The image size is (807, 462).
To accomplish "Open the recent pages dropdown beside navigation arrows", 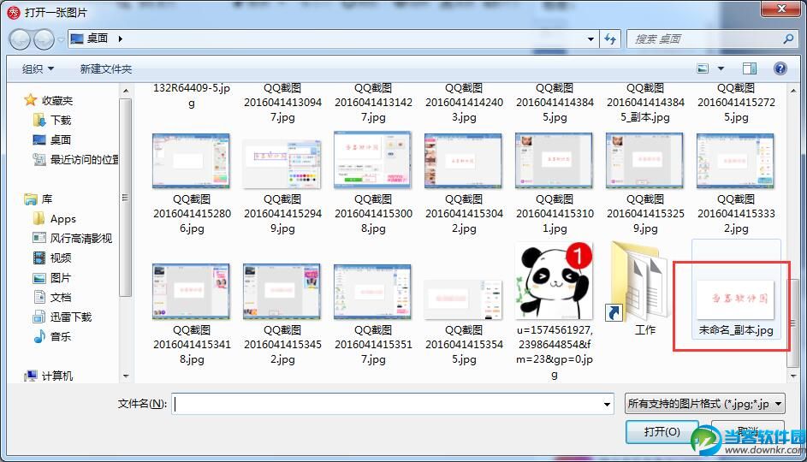I will pos(61,39).
